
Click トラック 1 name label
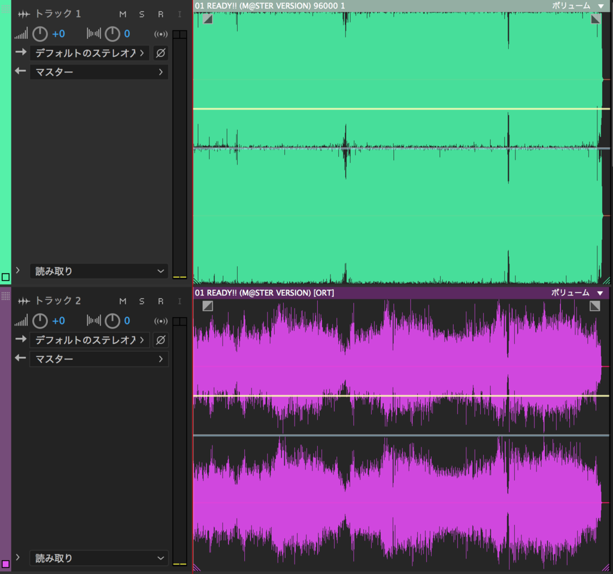tap(58, 14)
